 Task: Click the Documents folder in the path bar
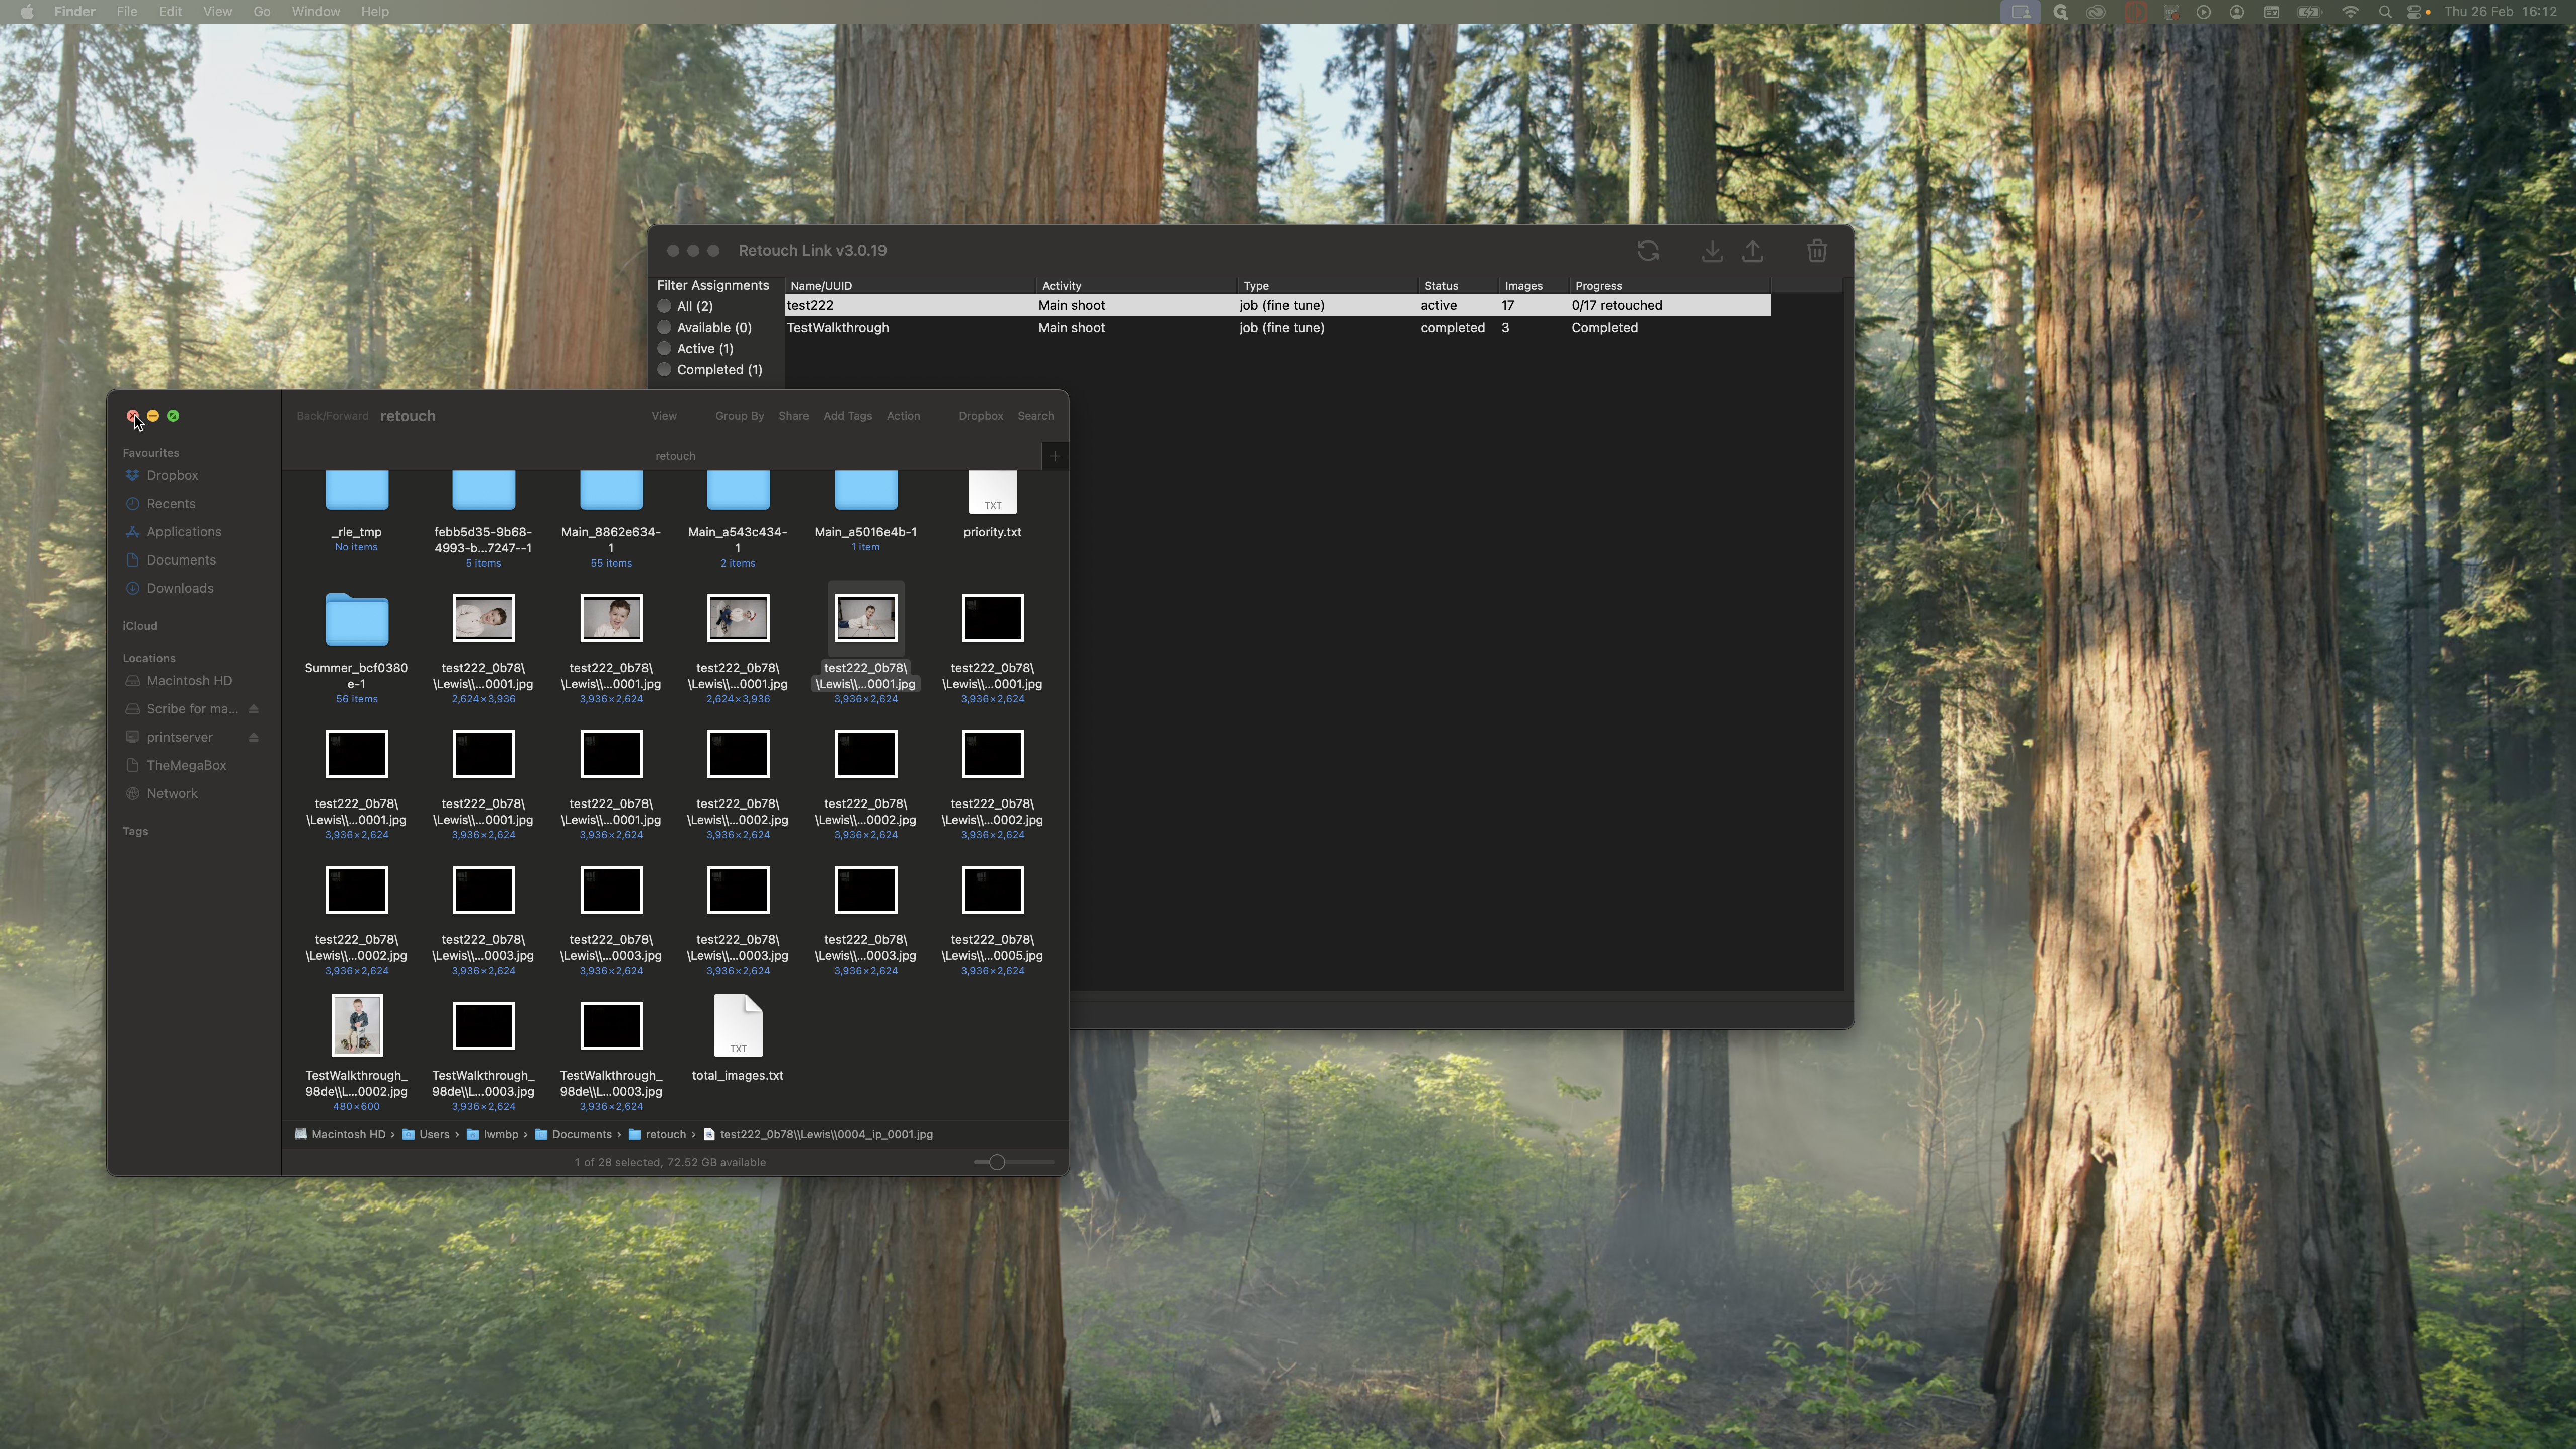pyautogui.click(x=581, y=1134)
